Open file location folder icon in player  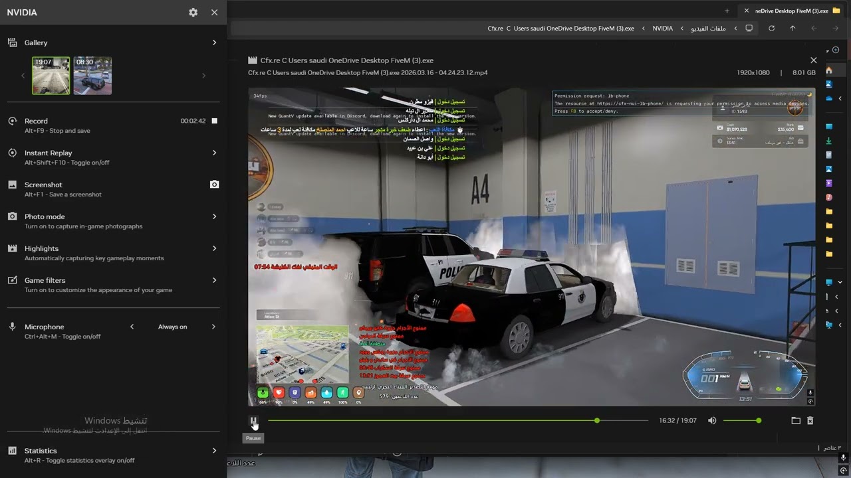tap(796, 420)
